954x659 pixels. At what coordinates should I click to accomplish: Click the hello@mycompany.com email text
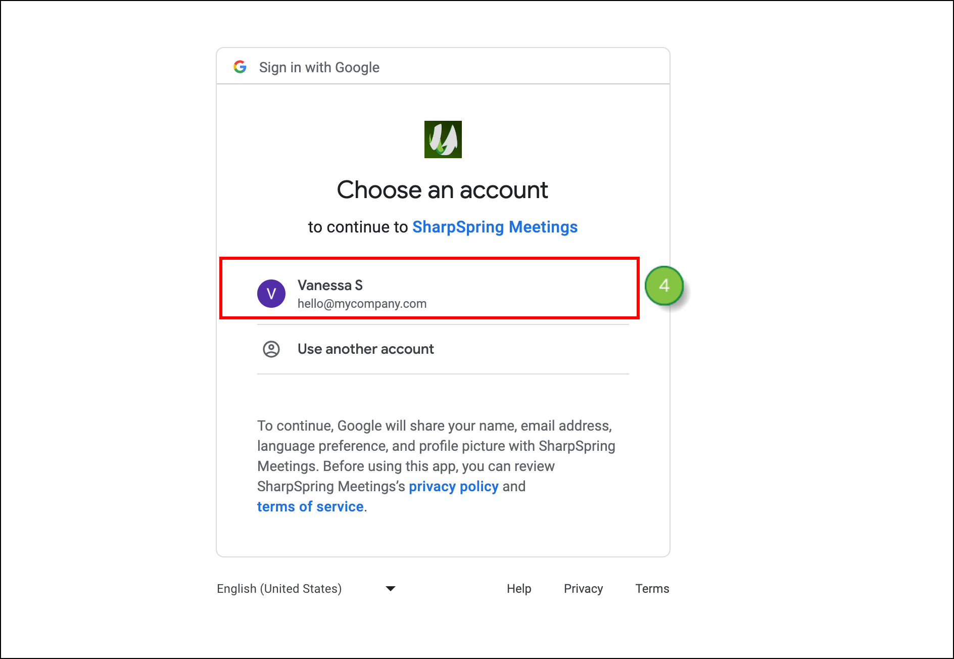(362, 304)
